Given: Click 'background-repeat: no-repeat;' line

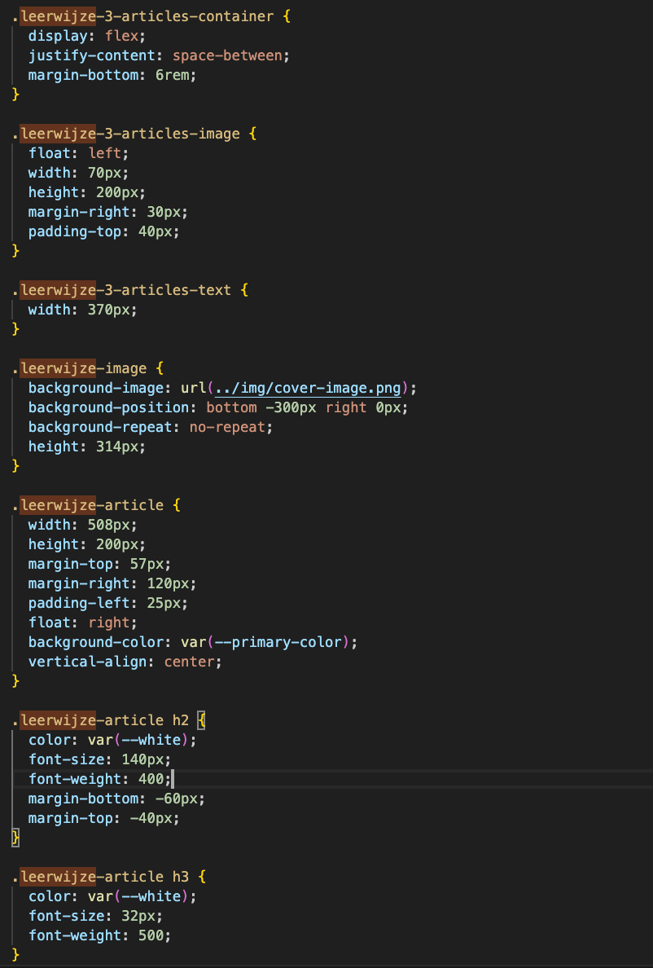Looking at the screenshot, I should click(151, 427).
